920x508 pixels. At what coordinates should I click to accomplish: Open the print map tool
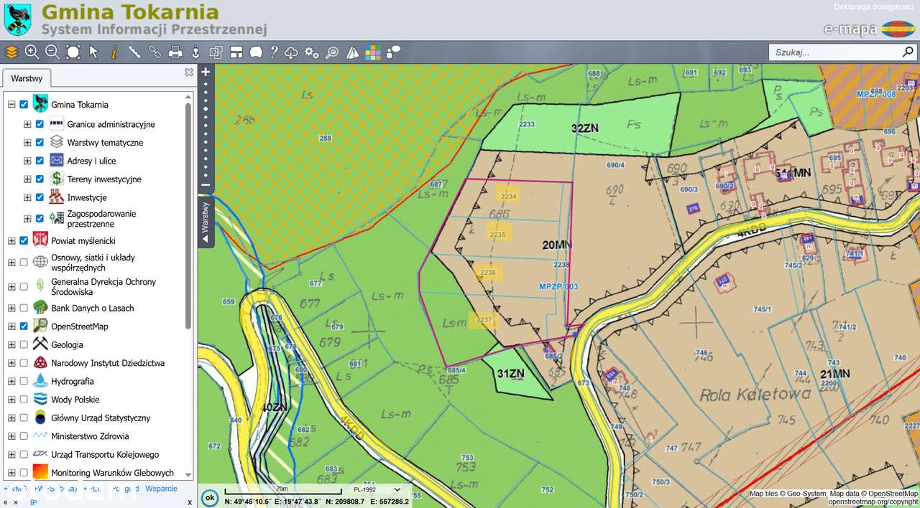pos(175,52)
